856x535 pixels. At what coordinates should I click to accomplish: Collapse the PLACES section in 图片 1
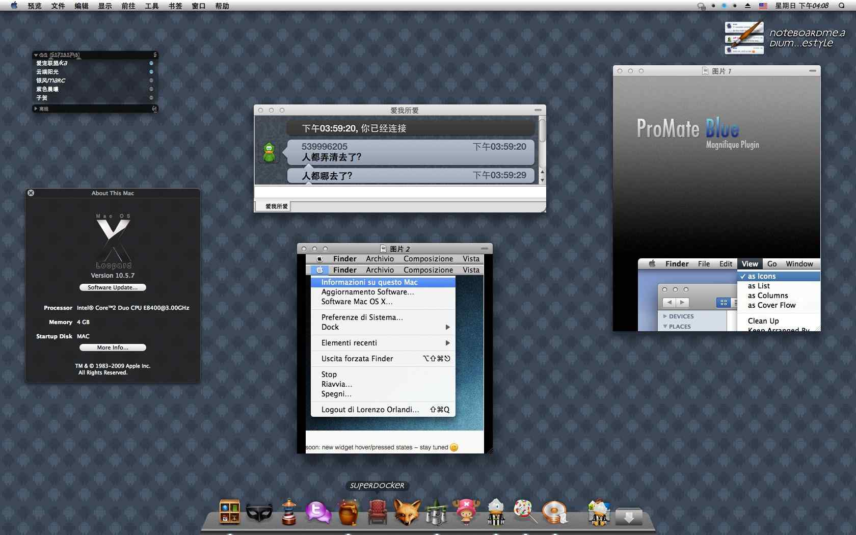(665, 327)
